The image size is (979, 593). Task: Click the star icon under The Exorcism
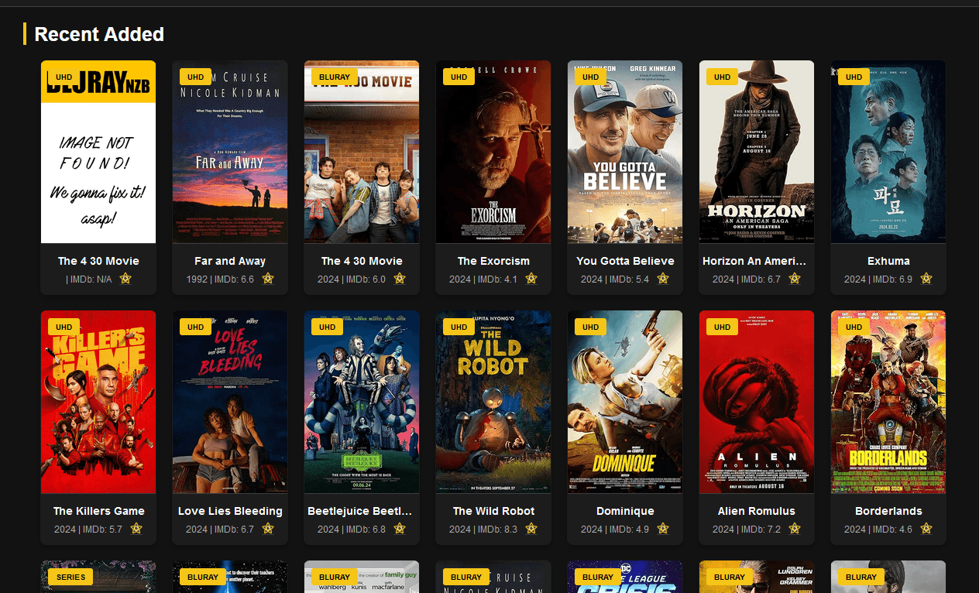[x=531, y=279]
